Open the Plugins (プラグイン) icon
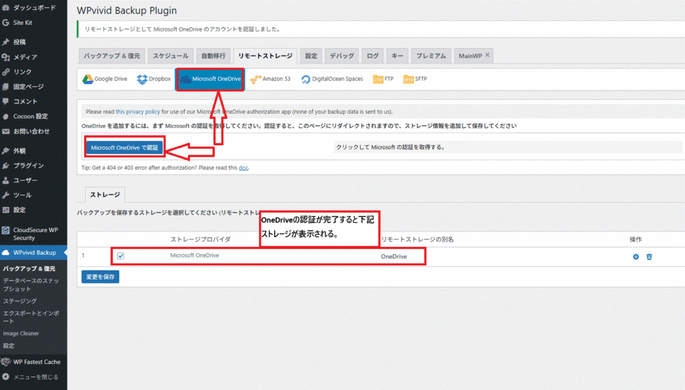685x390 pixels. coord(5,165)
